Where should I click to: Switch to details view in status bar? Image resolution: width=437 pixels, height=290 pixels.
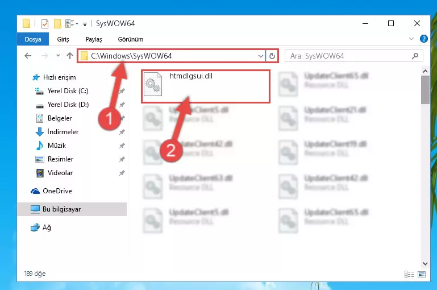[409, 275]
